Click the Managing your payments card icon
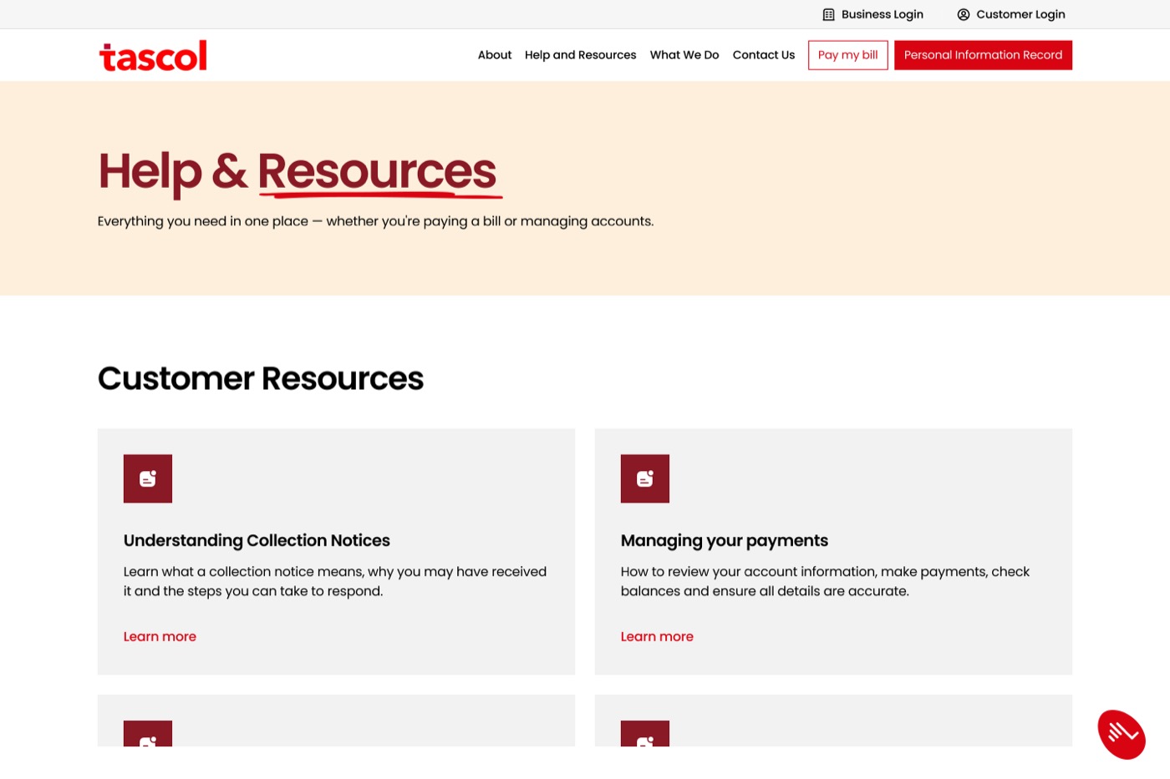The width and height of the screenshot is (1170, 779). [644, 478]
